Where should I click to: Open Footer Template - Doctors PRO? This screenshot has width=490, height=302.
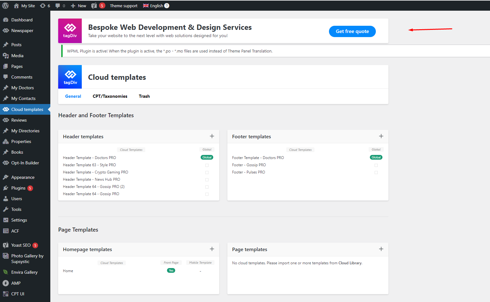258,158
